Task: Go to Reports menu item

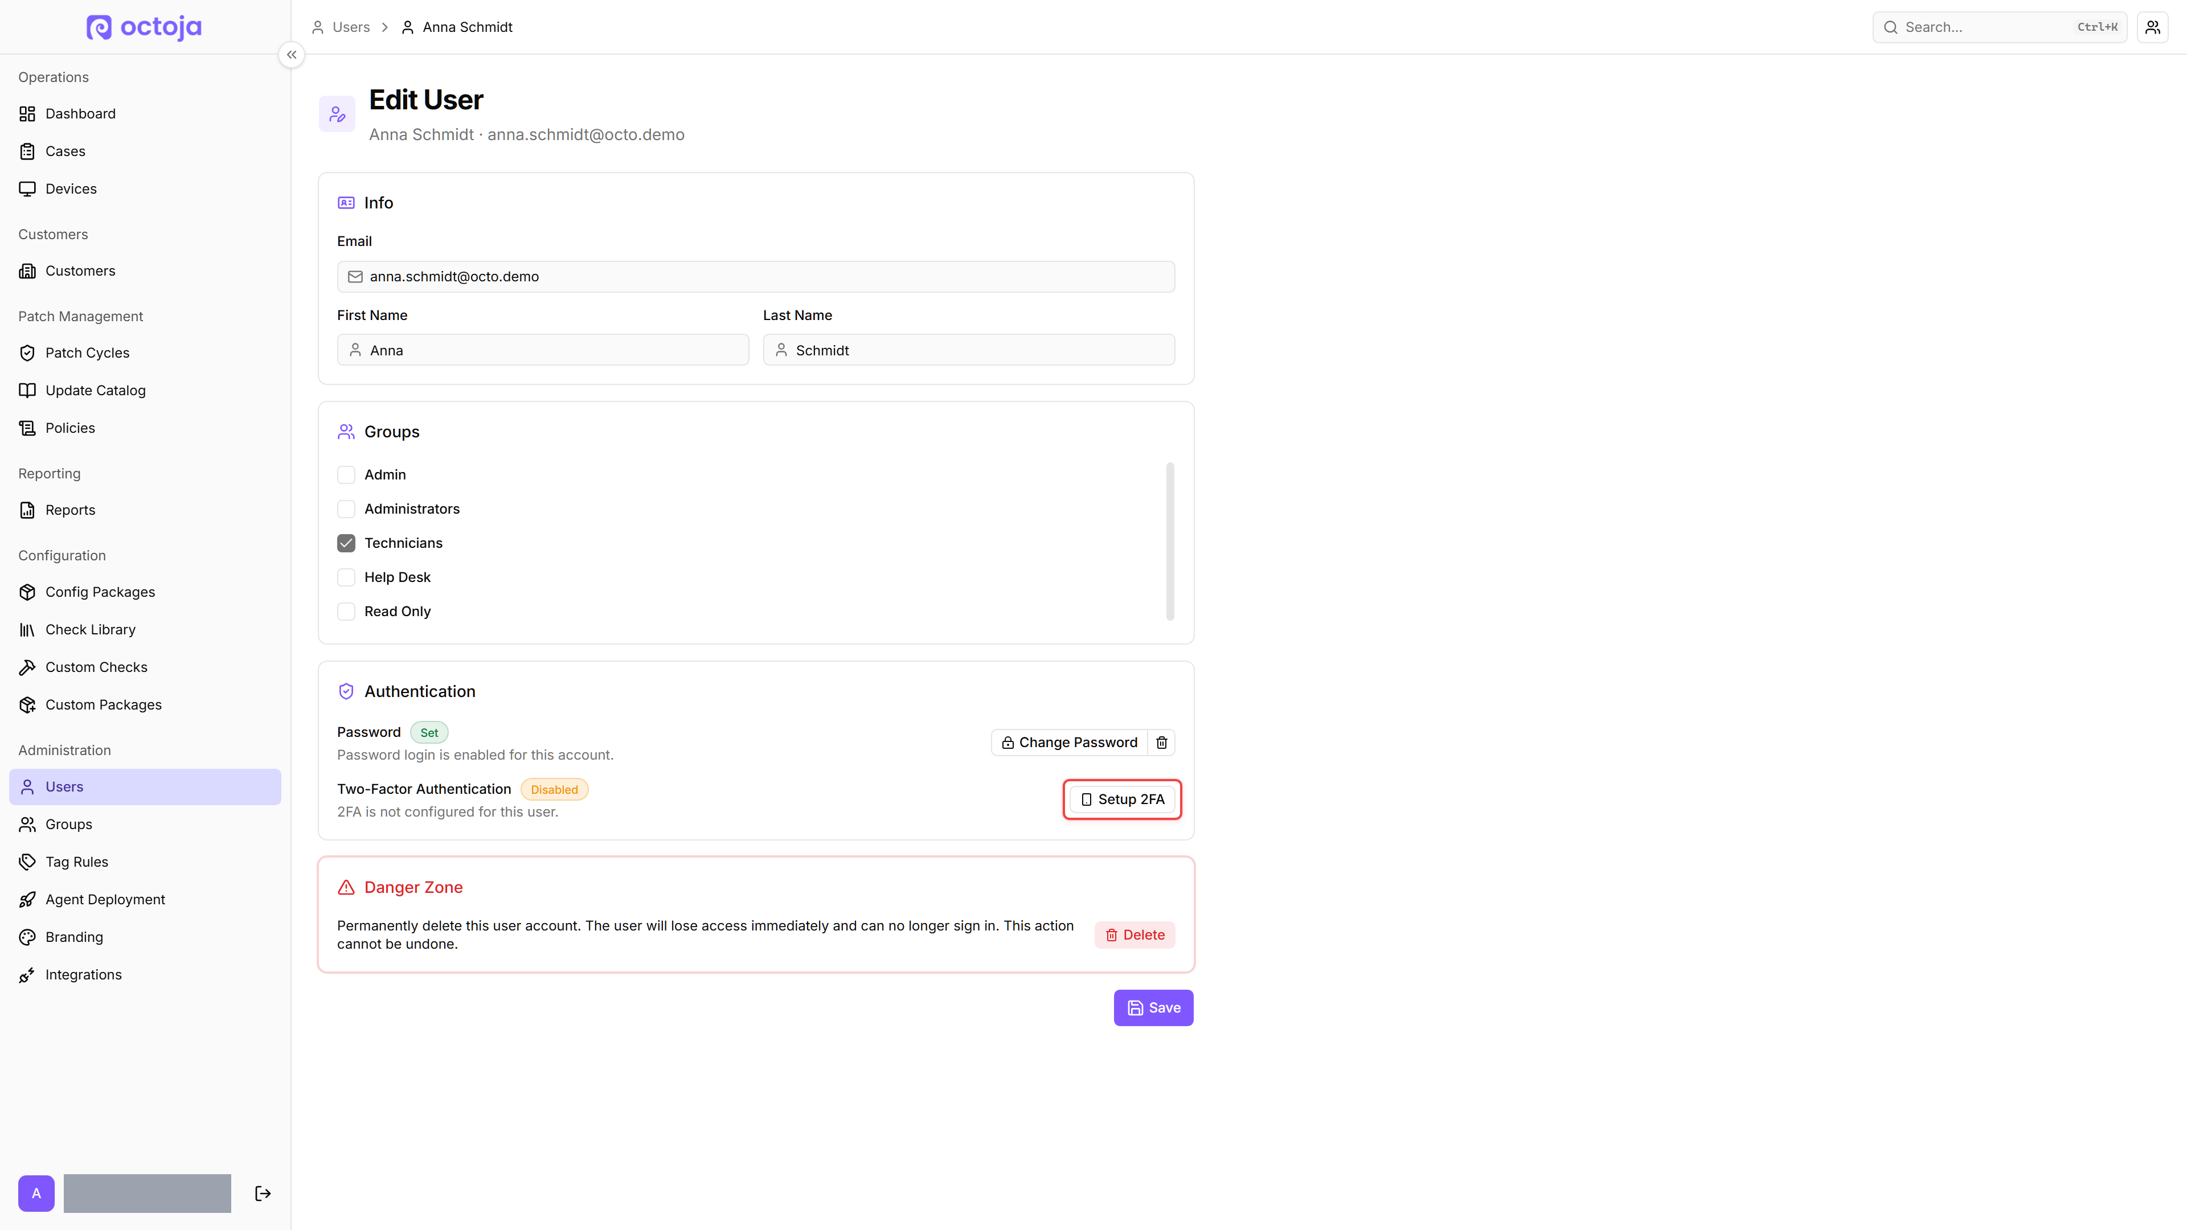Action: point(145,510)
